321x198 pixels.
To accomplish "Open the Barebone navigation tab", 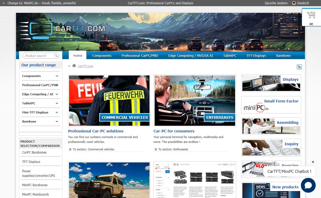I will coord(283,56).
